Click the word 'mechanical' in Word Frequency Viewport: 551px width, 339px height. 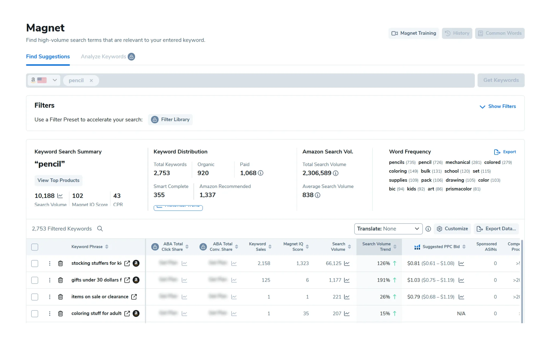458,162
